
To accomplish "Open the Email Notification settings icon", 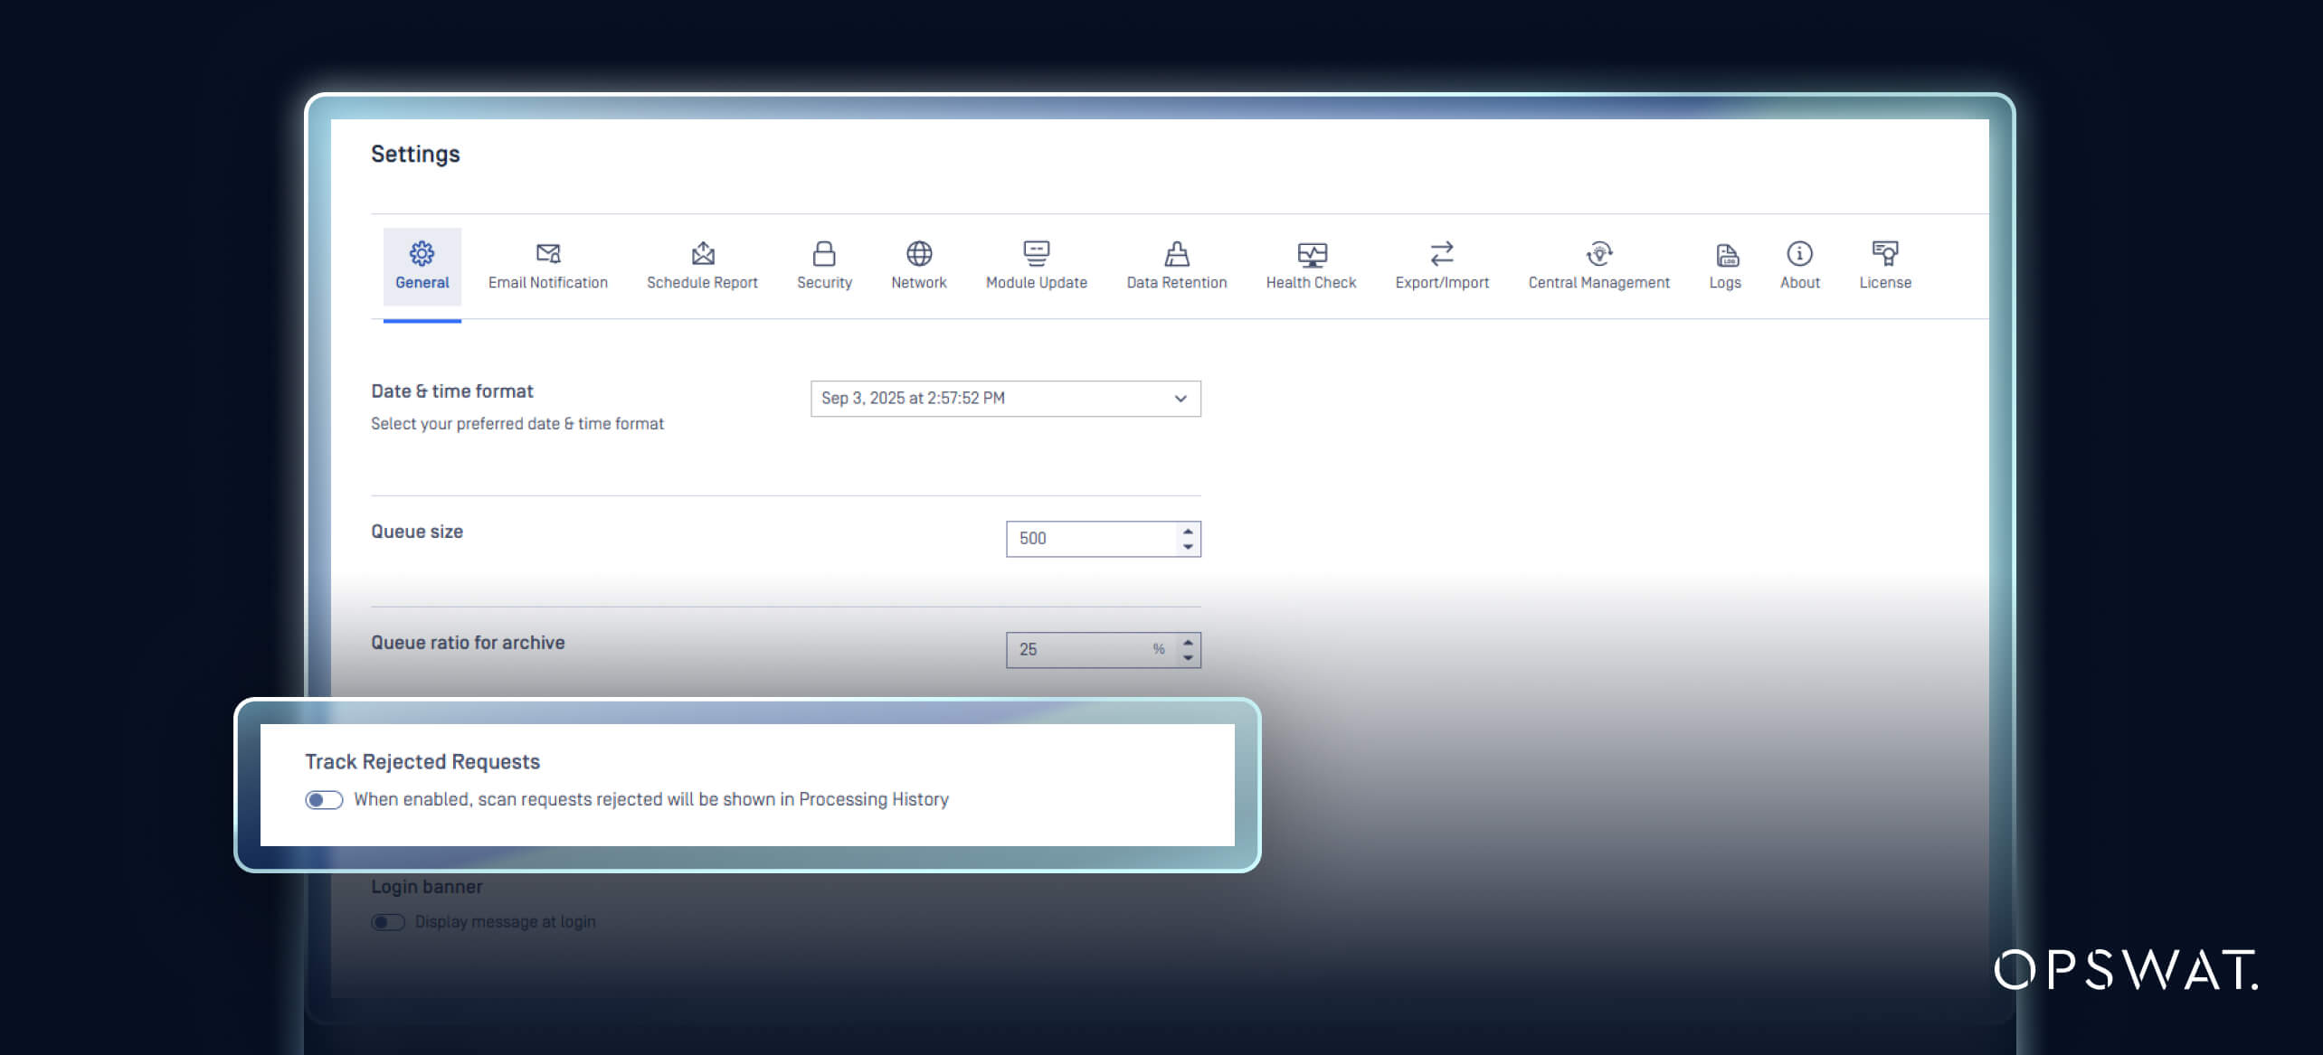I will 547,254.
